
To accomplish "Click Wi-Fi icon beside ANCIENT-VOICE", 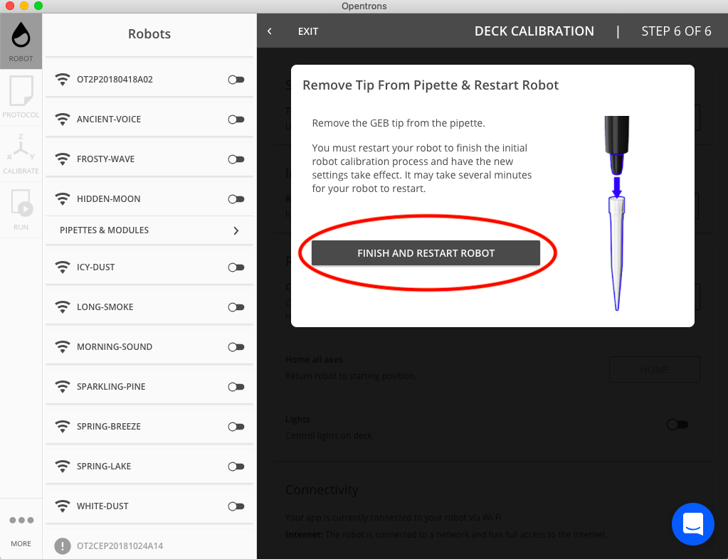I will click(x=63, y=119).
